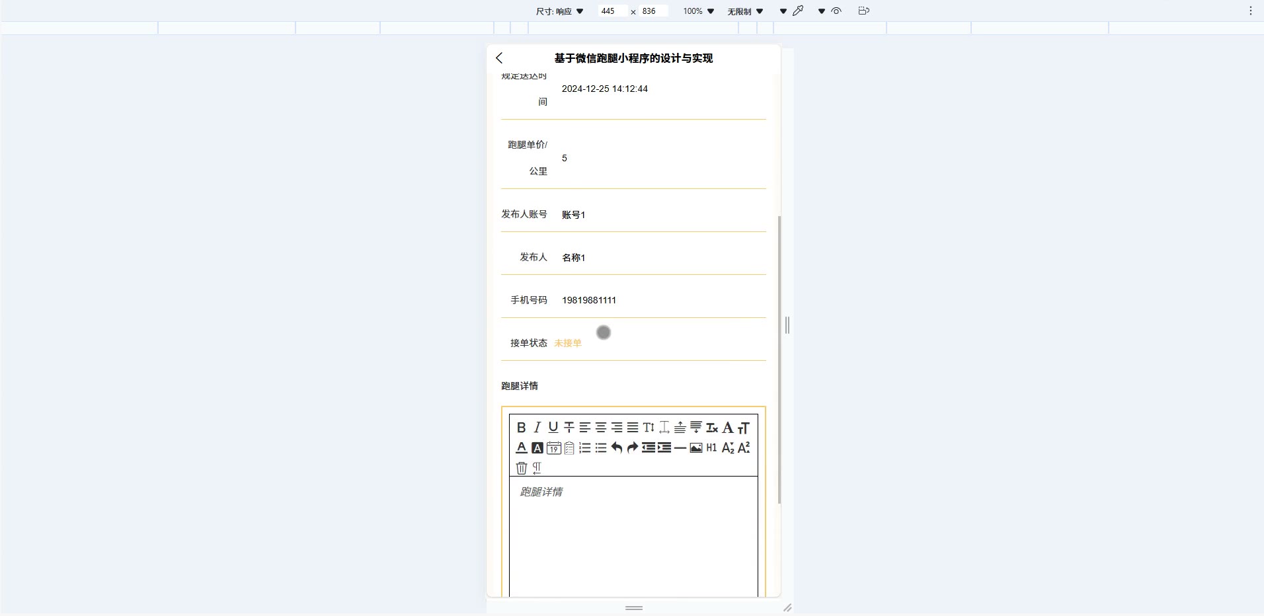1264x616 pixels.
Task: Focus the viewport height field 836
Action: tap(653, 11)
